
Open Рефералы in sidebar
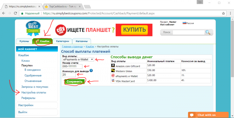28,98
